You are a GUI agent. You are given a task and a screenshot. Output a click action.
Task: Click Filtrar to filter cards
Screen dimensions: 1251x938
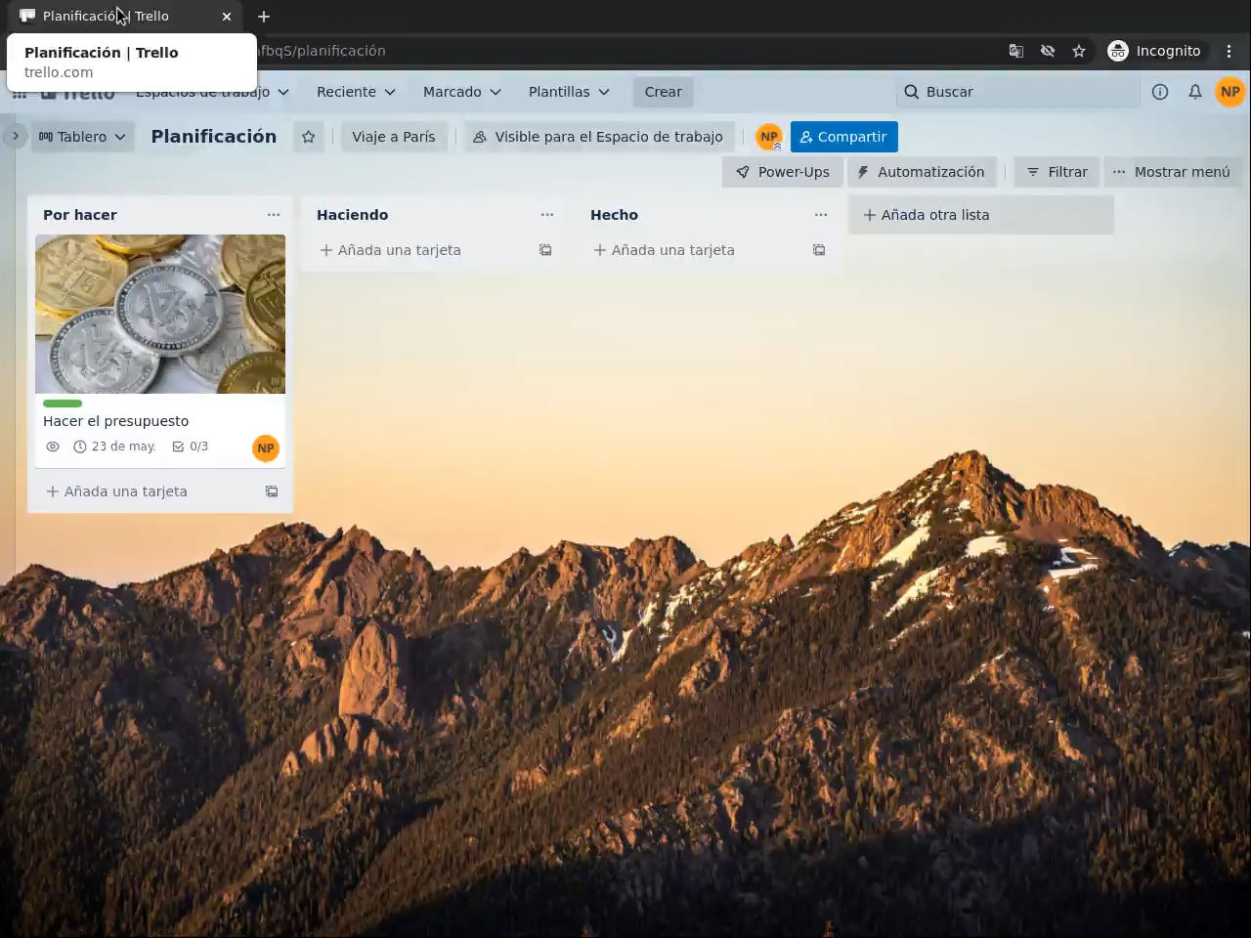click(1057, 172)
